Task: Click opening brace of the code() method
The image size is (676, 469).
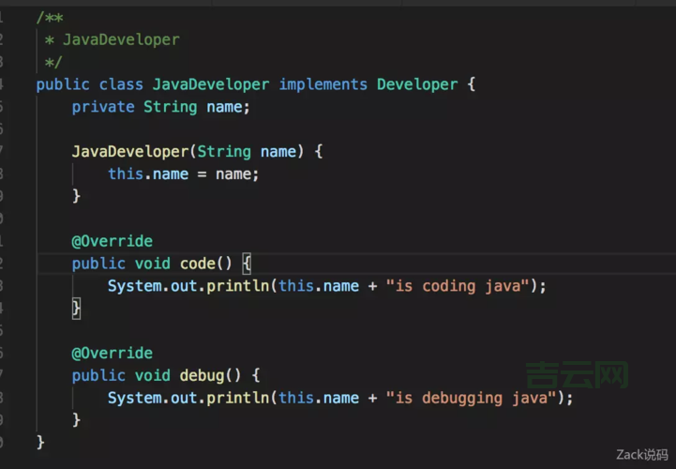Action: click(x=247, y=264)
